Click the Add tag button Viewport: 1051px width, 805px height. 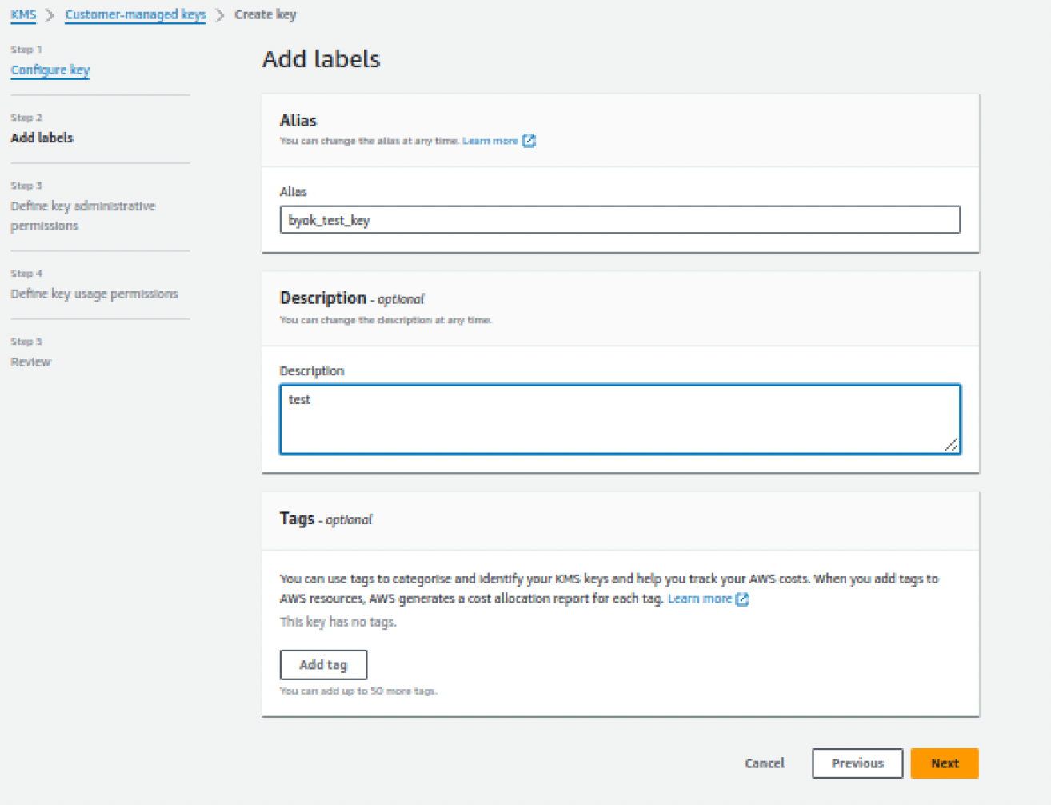click(323, 664)
